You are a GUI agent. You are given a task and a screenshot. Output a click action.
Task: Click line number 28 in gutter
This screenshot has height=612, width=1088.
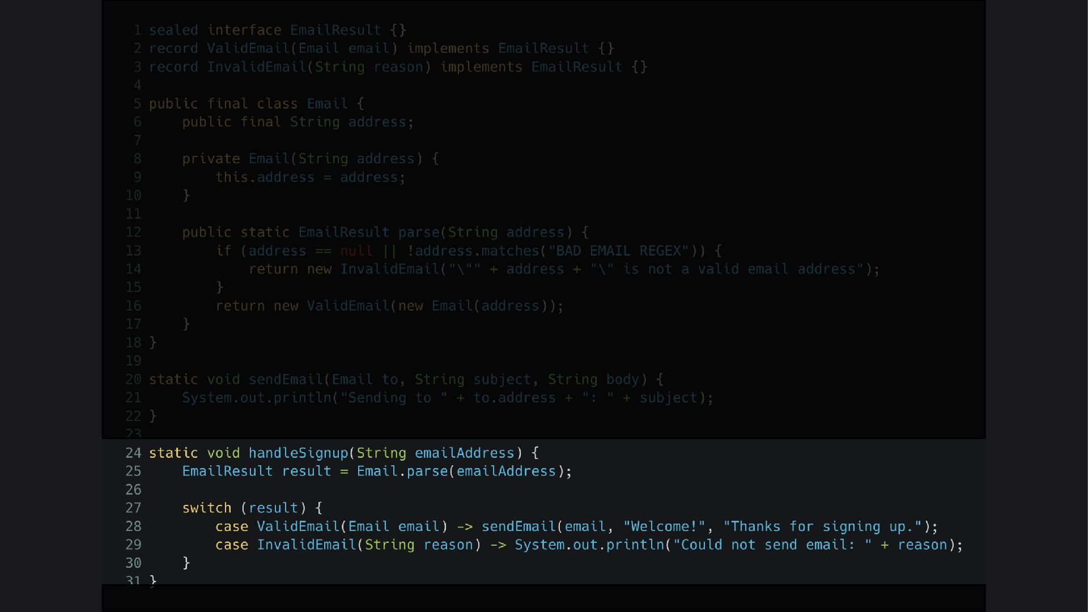133,526
